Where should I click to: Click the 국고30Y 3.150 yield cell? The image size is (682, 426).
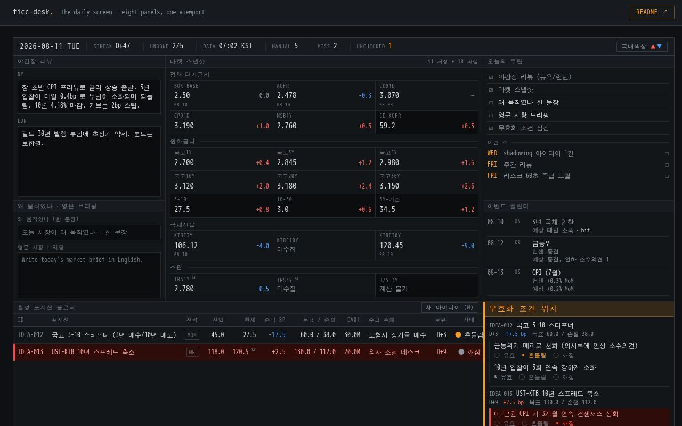click(427, 183)
